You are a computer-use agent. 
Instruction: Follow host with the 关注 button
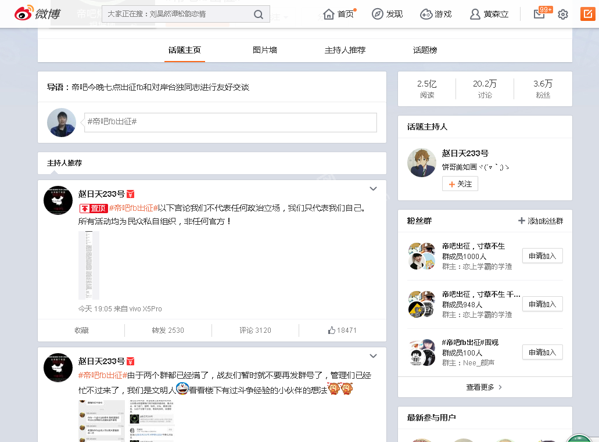(460, 184)
